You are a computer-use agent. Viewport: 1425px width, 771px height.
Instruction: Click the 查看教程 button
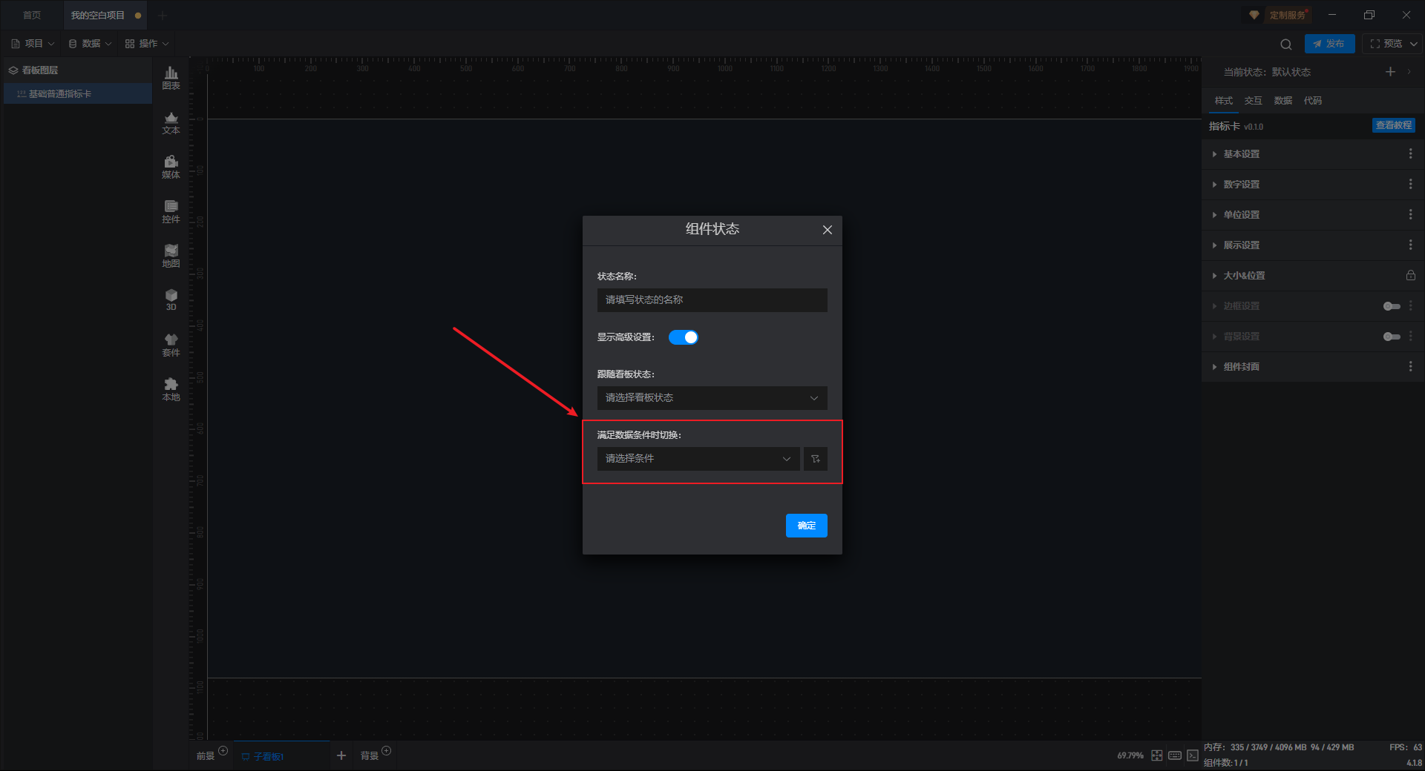coord(1393,125)
